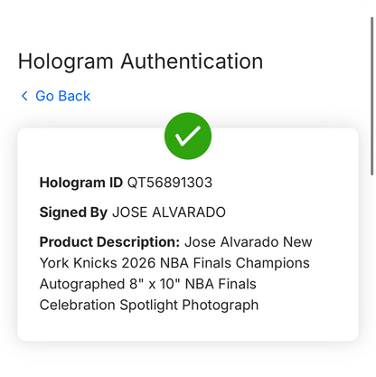Click the bold Product Description label
Screen dimensions: 376x377
(109, 242)
